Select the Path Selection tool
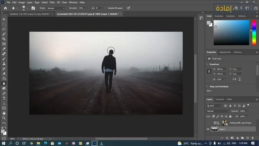 tap(4, 103)
